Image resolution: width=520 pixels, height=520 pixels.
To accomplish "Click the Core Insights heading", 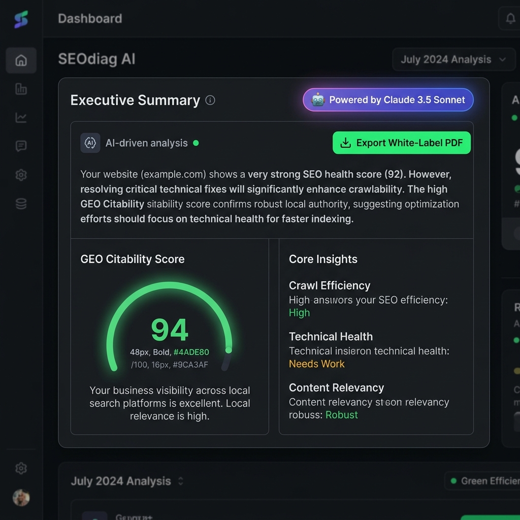I will point(323,259).
